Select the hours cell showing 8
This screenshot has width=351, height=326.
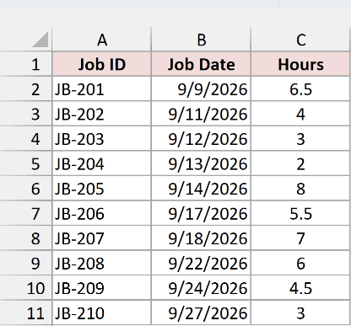(x=300, y=189)
